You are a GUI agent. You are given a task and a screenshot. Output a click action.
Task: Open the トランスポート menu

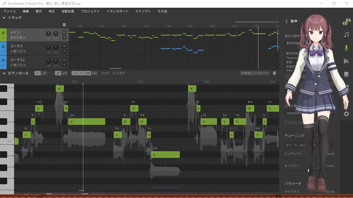[117, 11]
